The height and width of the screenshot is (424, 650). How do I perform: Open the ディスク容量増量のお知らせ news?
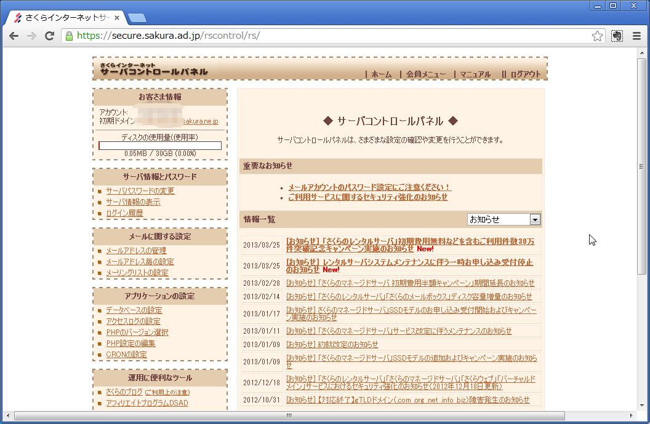[x=409, y=297]
